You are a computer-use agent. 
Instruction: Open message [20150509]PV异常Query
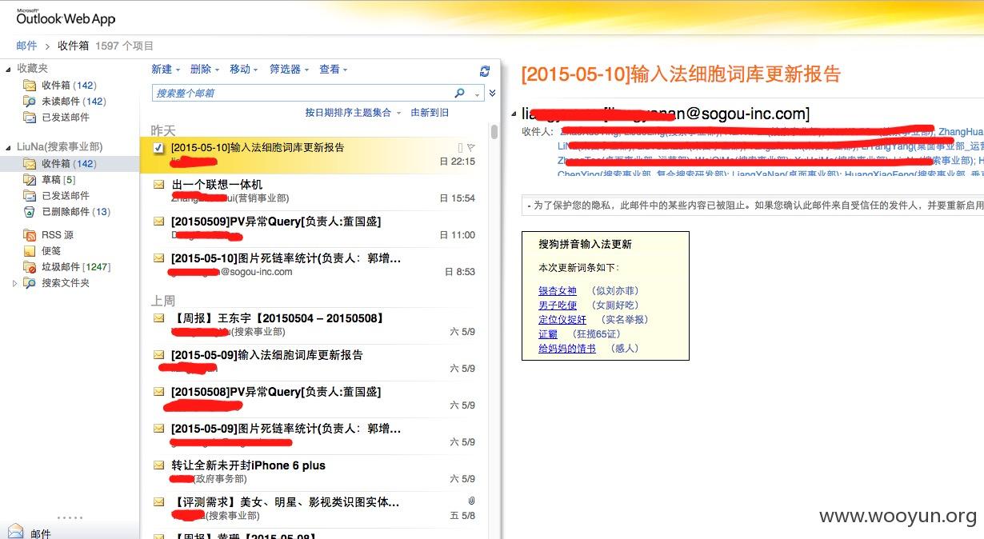pos(314,228)
